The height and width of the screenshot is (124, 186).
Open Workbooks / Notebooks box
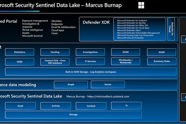[x=126, y=61]
